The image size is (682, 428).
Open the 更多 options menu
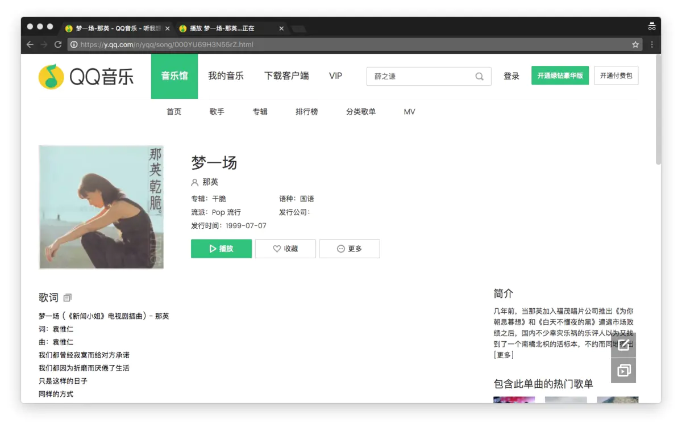[350, 248]
